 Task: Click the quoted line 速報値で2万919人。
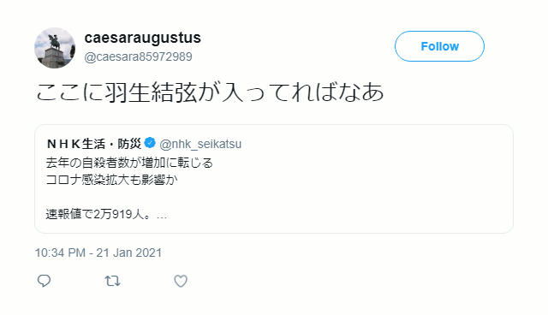pos(99,214)
